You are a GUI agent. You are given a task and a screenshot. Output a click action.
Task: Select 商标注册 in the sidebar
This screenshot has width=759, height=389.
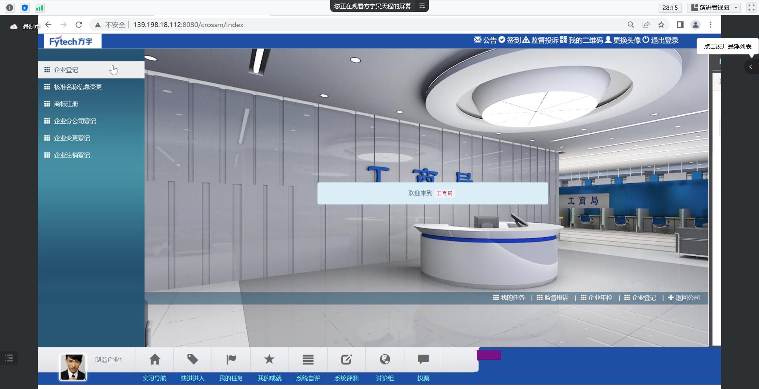(66, 104)
